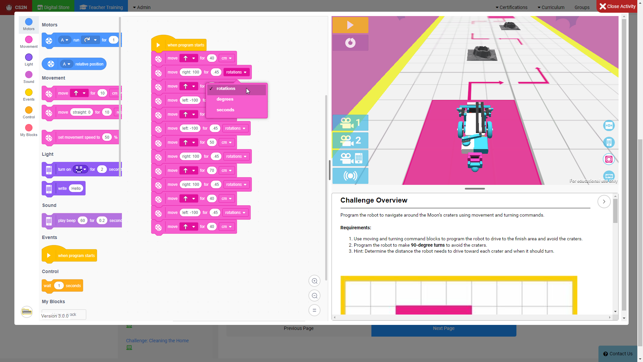Switch to camera view 1
Image resolution: width=643 pixels, height=362 pixels.
click(x=350, y=123)
